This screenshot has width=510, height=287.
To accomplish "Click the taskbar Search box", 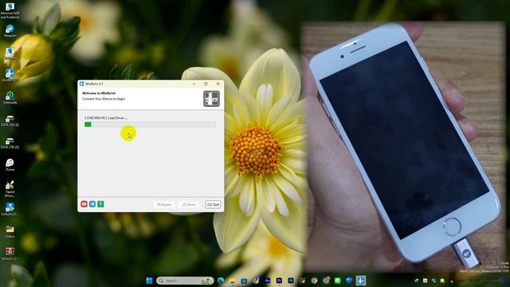I will click(185, 281).
